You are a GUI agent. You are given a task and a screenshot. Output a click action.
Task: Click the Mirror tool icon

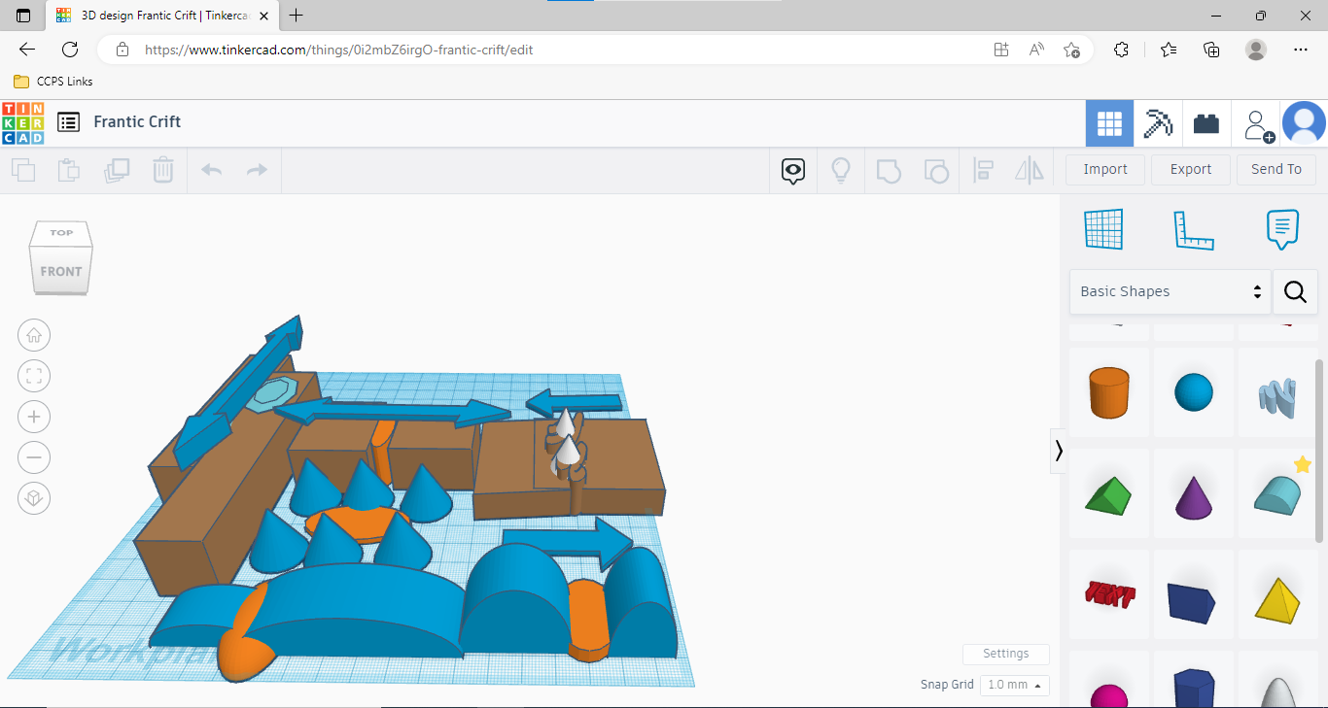1029,171
